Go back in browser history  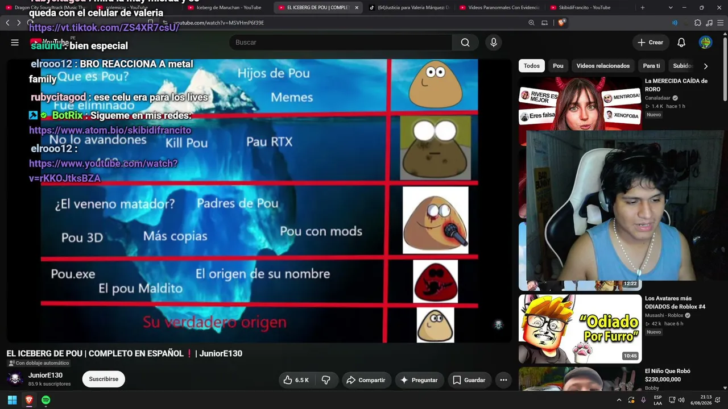point(7,23)
